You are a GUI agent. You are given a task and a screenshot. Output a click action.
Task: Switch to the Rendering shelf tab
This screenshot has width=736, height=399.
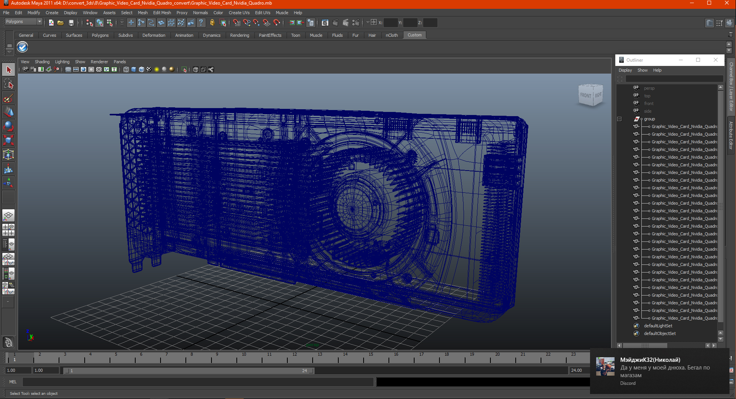[x=239, y=35]
